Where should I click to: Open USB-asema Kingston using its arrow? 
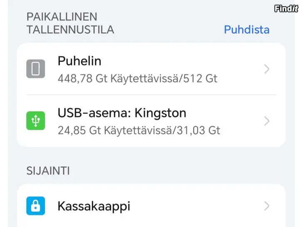(267, 121)
